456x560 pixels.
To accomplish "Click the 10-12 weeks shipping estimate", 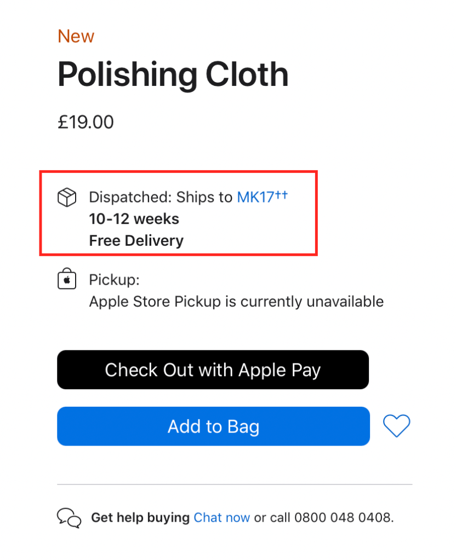I will (x=134, y=219).
